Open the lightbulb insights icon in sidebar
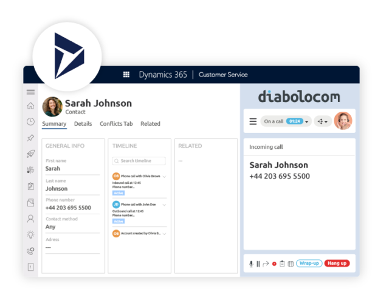The image size is (389, 292). [x=30, y=234]
